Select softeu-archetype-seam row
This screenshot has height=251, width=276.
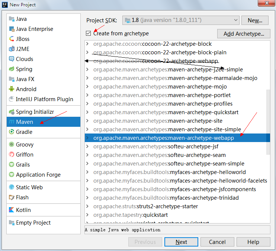click(177, 155)
